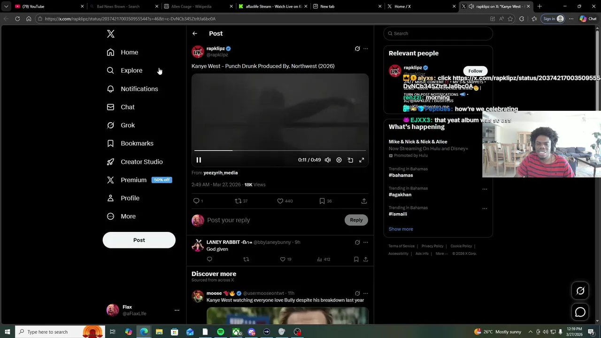Open Privacy Policy link
601x338 pixels.
click(x=432, y=246)
